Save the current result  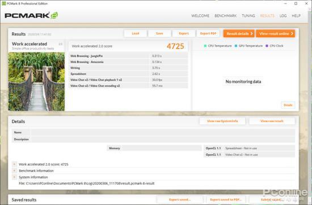[x=159, y=33]
